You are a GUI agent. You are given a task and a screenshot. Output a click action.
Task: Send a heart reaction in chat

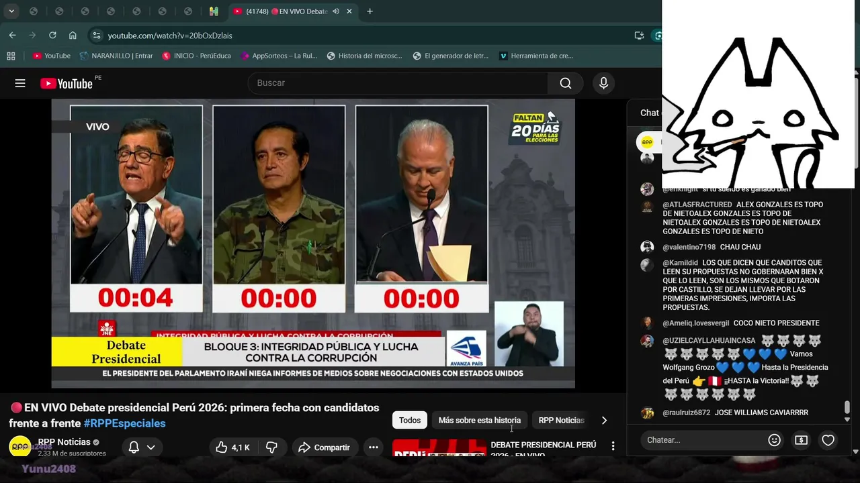pyautogui.click(x=828, y=440)
